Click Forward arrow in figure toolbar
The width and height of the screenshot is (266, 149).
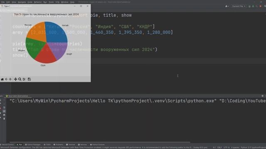click(10, 79)
